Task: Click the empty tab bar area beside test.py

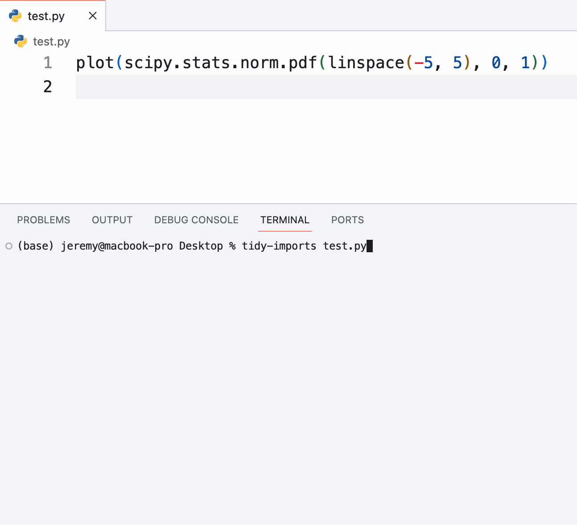Action: (x=339, y=16)
